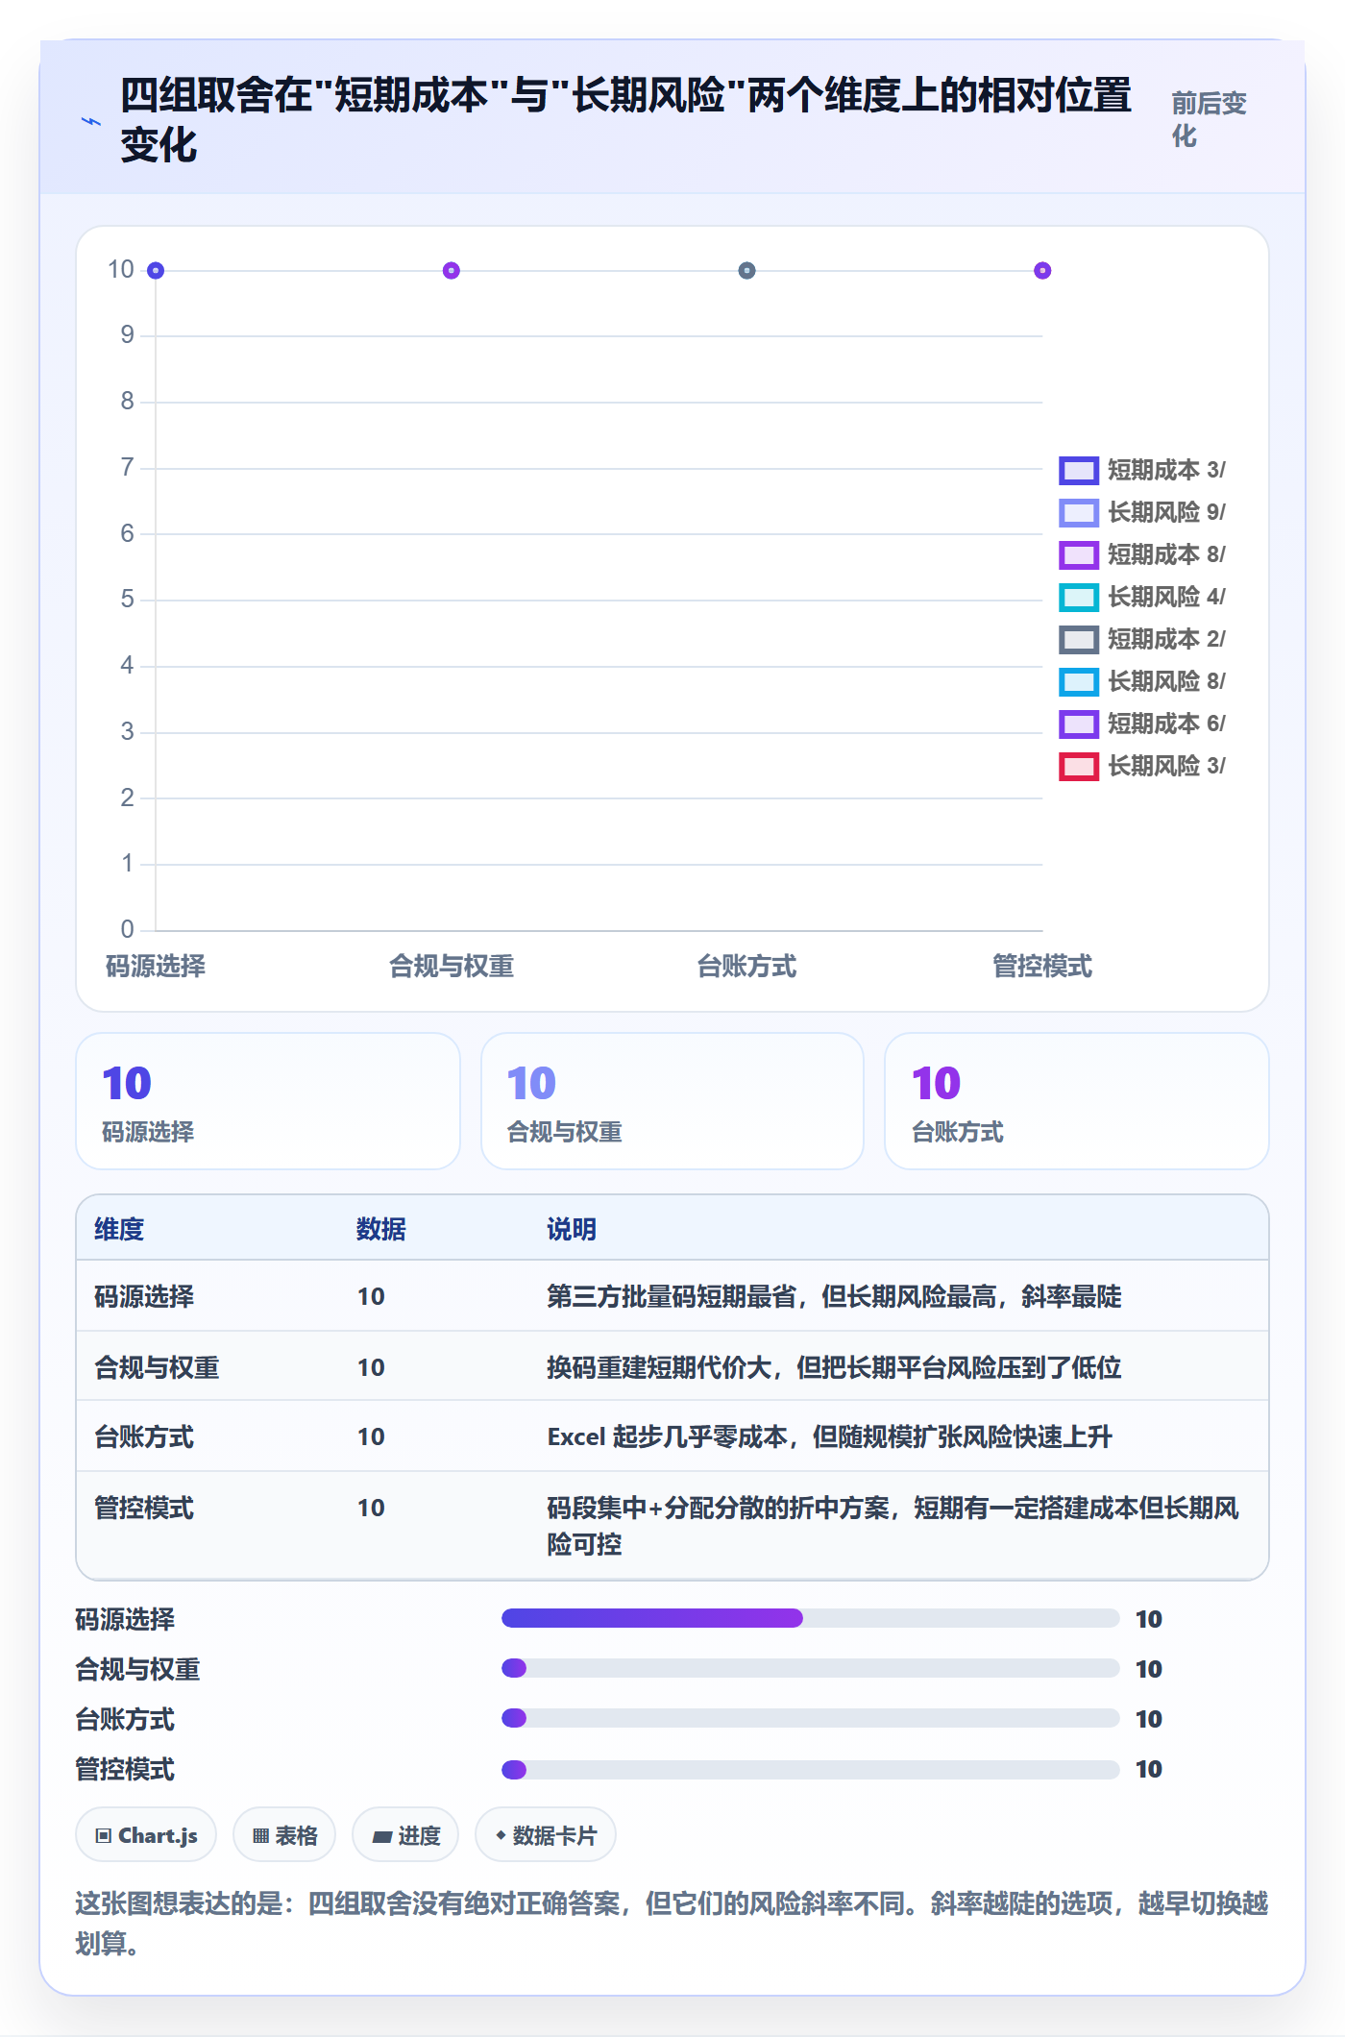The height and width of the screenshot is (2037, 1345).
Task: Select the 合规与权重 cell in the table
Action: click(x=157, y=1367)
